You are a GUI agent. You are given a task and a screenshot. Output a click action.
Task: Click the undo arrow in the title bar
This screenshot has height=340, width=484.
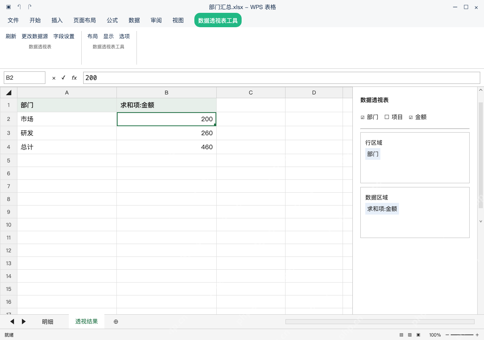pos(19,7)
